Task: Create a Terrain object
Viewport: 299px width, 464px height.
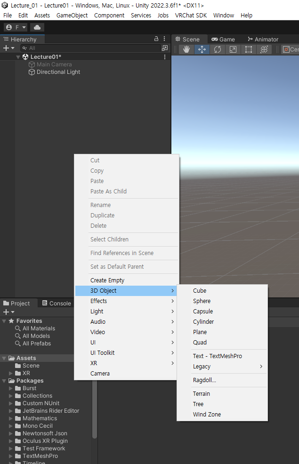Action: 222,393
